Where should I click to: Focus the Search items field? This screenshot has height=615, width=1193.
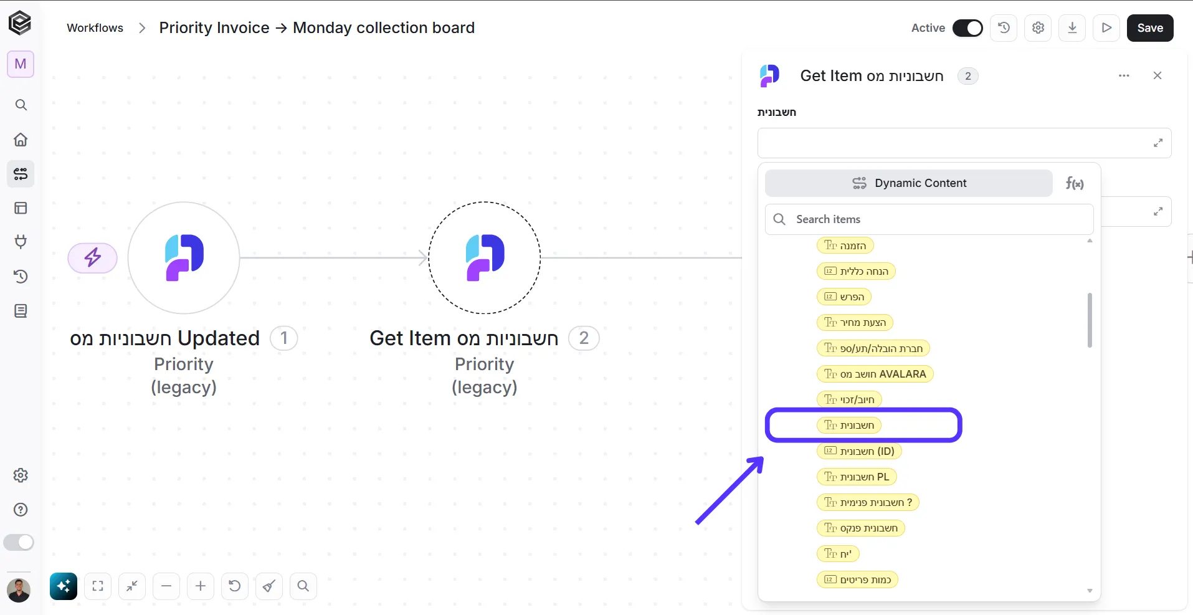point(929,219)
